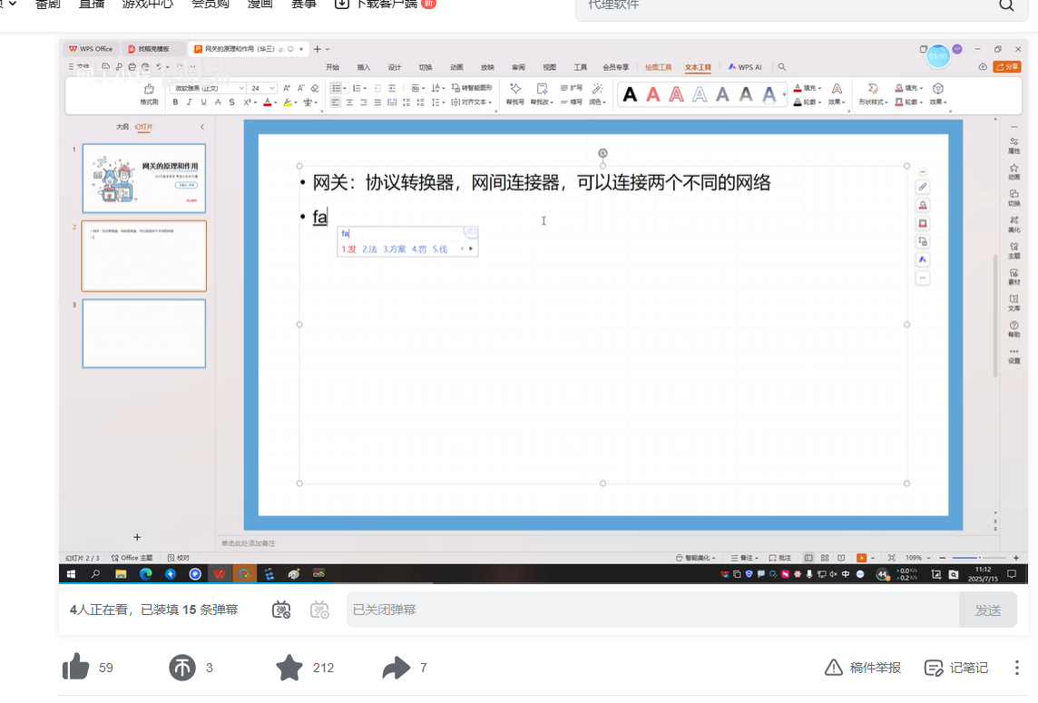The image size is (1038, 703).
Task: Click the 帮我写 icon in the ribbon
Action: pos(515,93)
